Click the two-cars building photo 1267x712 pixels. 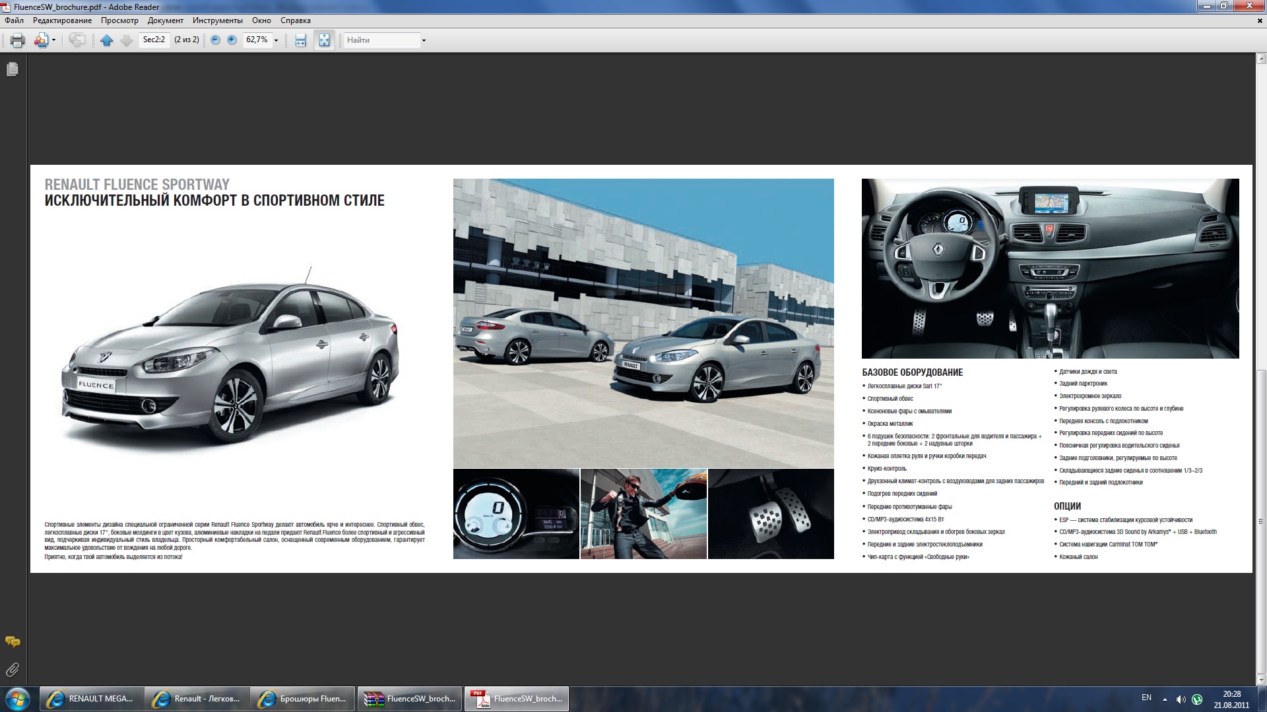tap(643, 323)
